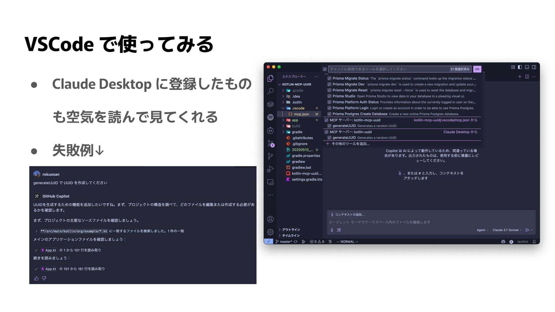Expand the app folder in explorer
This screenshot has height=312, width=555.
295,120
